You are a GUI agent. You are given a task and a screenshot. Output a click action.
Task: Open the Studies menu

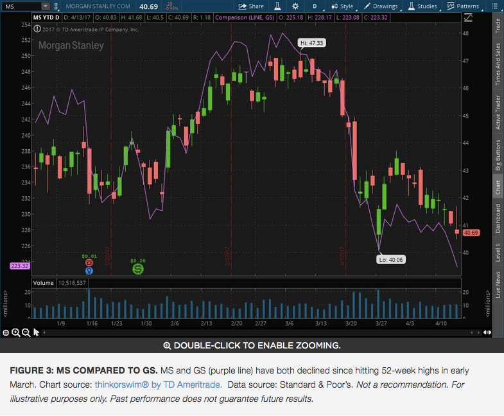(424, 6)
